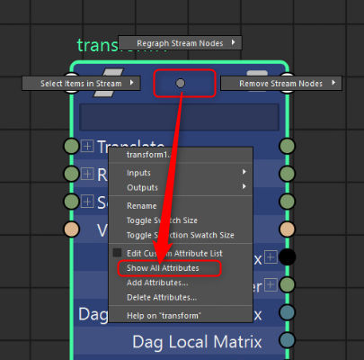The height and width of the screenshot is (360, 364).
Task: Click the black output port
Action: [287, 257]
